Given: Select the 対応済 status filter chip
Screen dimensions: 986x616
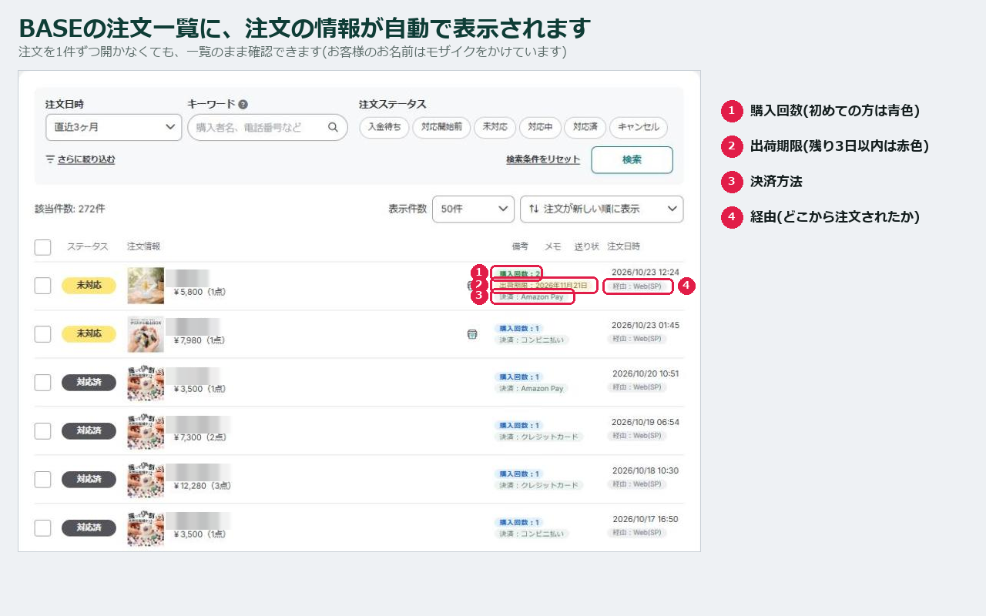Looking at the screenshot, I should pos(585,127).
